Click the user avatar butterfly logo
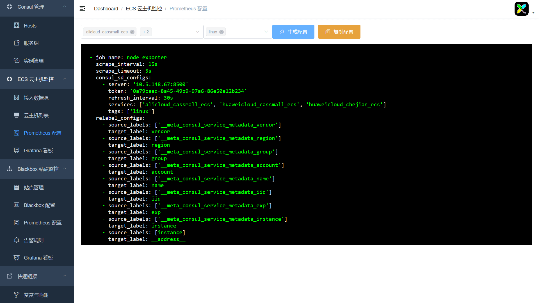The height and width of the screenshot is (303, 539). tap(521, 9)
